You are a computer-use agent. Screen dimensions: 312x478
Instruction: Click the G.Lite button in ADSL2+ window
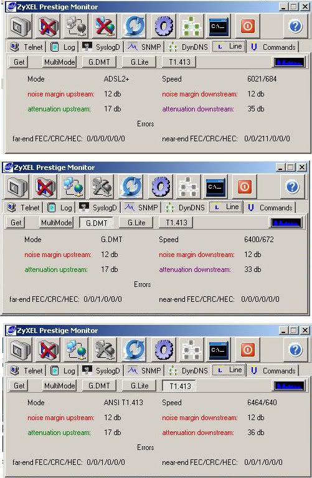point(139,62)
